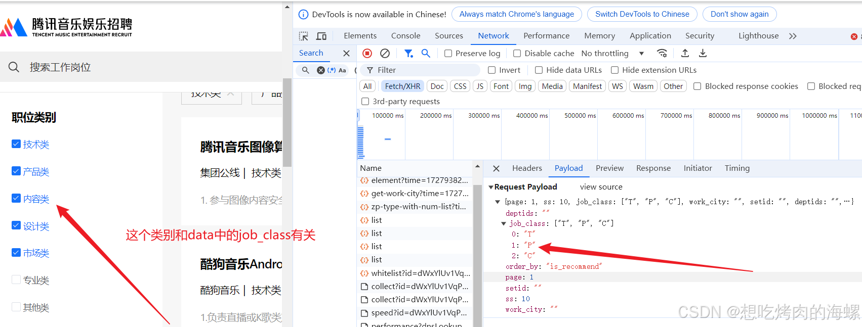The image size is (862, 327).
Task: Click the red error count icon
Action: pyautogui.click(x=854, y=36)
